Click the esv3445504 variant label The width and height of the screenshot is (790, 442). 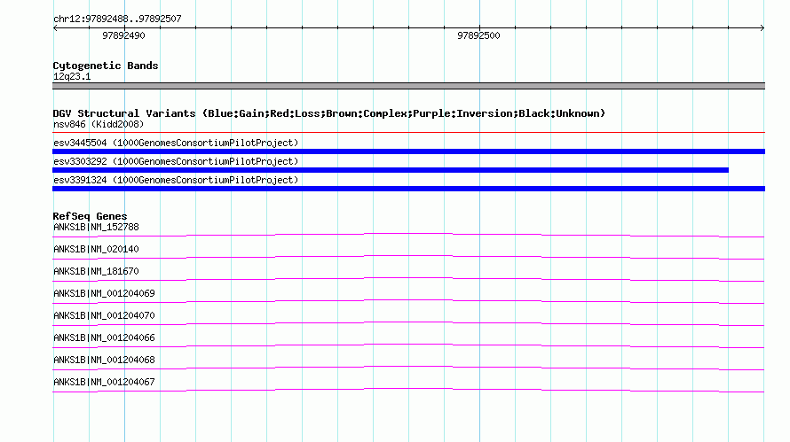click(176, 143)
